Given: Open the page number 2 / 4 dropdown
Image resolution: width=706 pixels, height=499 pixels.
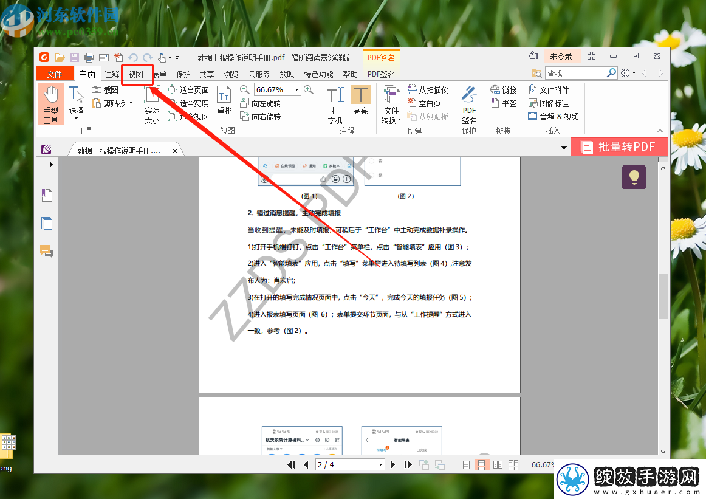Looking at the screenshot, I should [x=380, y=465].
